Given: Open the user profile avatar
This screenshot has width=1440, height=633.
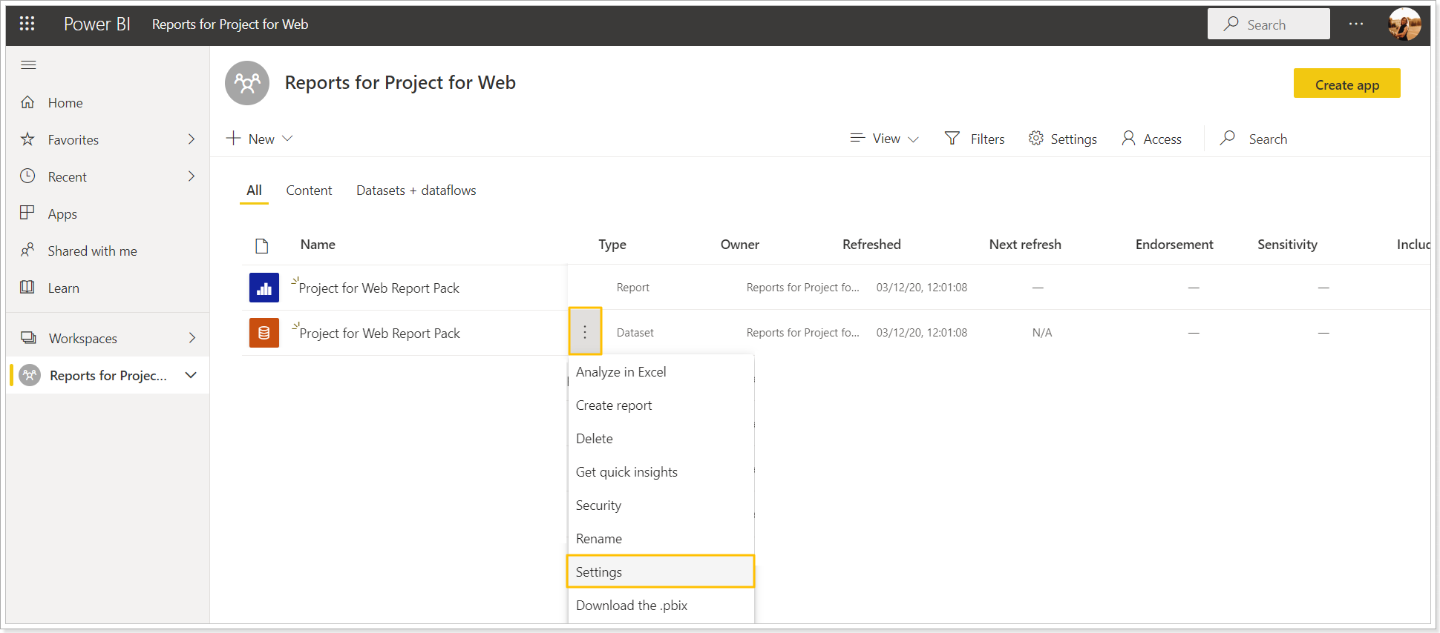Looking at the screenshot, I should click(1404, 24).
